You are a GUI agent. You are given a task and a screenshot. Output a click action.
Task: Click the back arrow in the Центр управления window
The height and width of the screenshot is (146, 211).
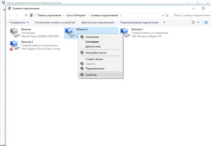click(4, 10)
